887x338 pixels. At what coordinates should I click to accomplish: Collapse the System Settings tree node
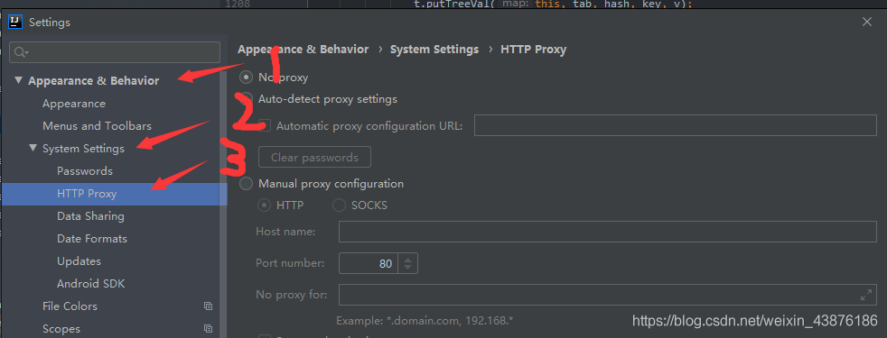click(x=33, y=149)
